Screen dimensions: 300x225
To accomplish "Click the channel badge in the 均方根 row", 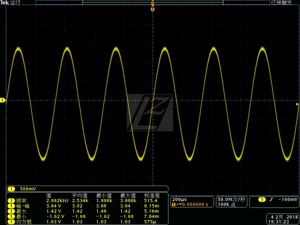I will pos(11,221).
